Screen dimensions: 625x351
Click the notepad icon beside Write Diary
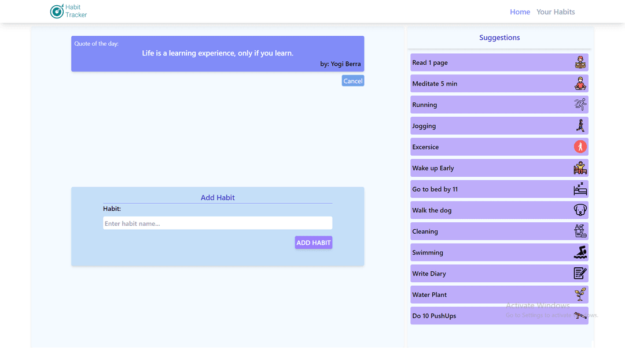(x=580, y=273)
